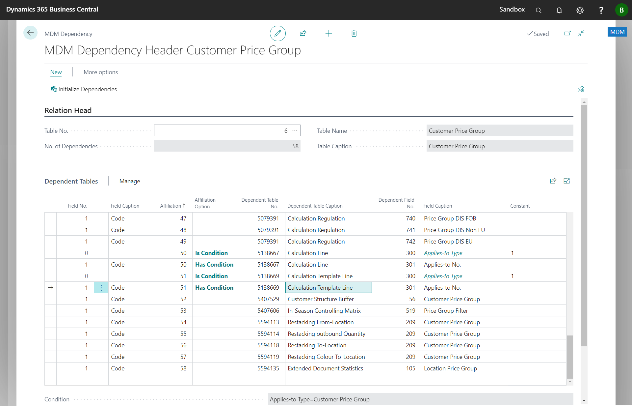Open user account avatar B

(621, 10)
